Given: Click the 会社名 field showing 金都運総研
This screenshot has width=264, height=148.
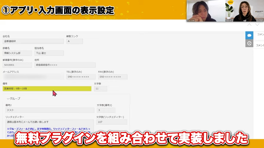Looking at the screenshot, I should [x=33, y=41].
